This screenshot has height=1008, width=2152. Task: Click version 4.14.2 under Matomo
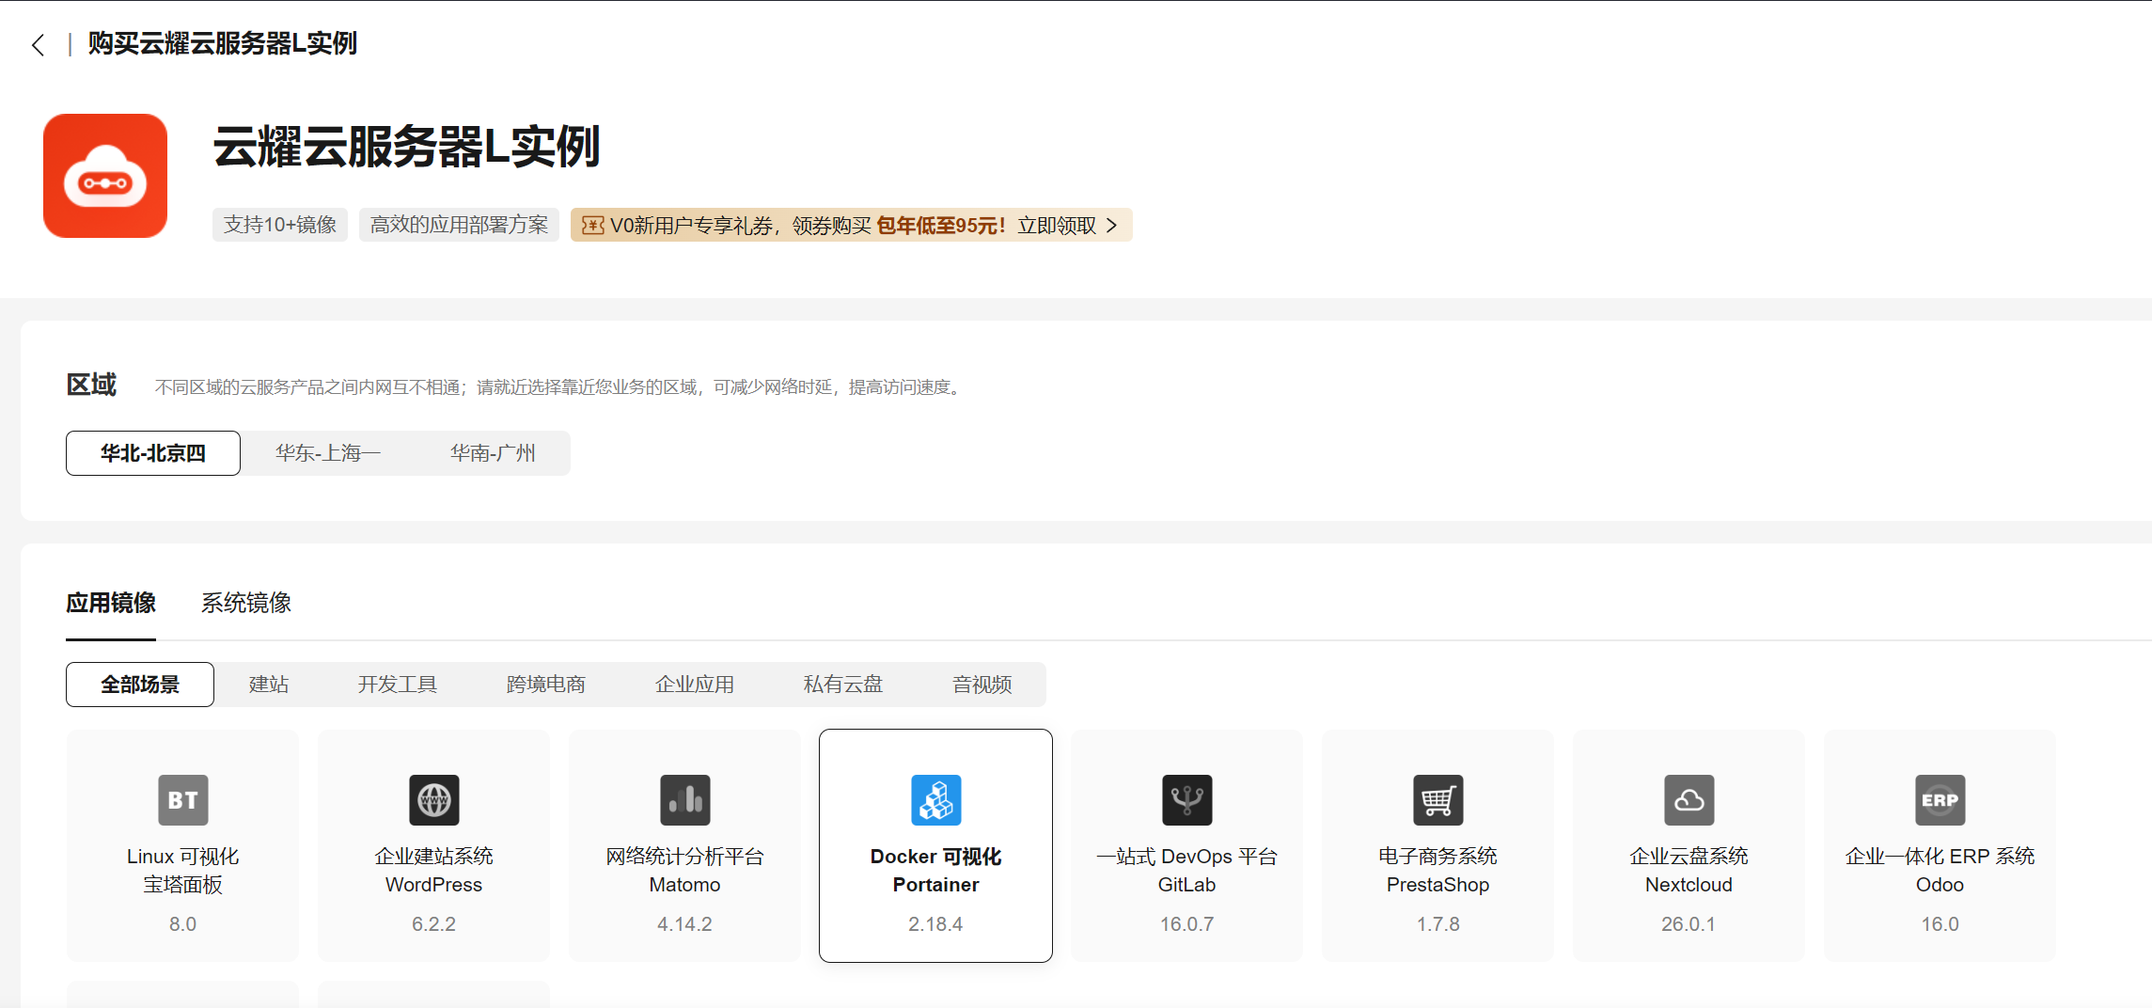pyautogui.click(x=684, y=924)
